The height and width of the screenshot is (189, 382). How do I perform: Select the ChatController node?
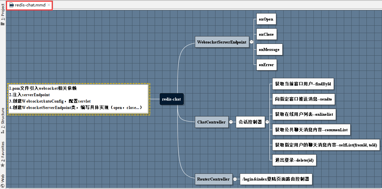[212, 122]
